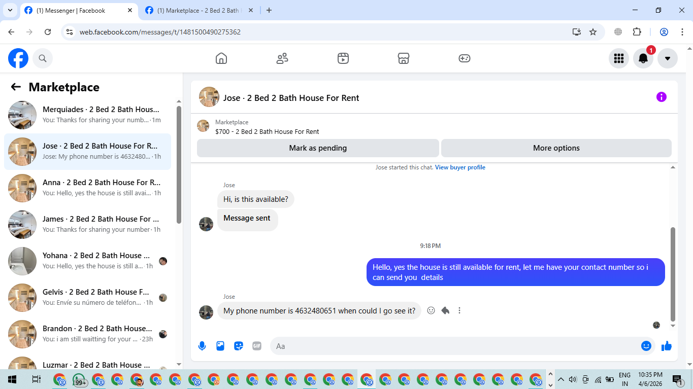Switch to the Messenger Facebook browser tab
The height and width of the screenshot is (389, 693).
click(79, 10)
